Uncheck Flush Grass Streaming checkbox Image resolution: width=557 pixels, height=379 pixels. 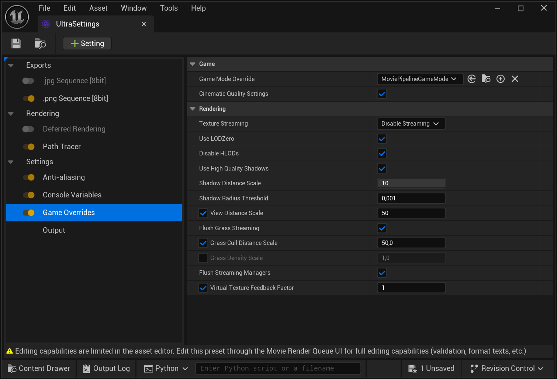(382, 228)
